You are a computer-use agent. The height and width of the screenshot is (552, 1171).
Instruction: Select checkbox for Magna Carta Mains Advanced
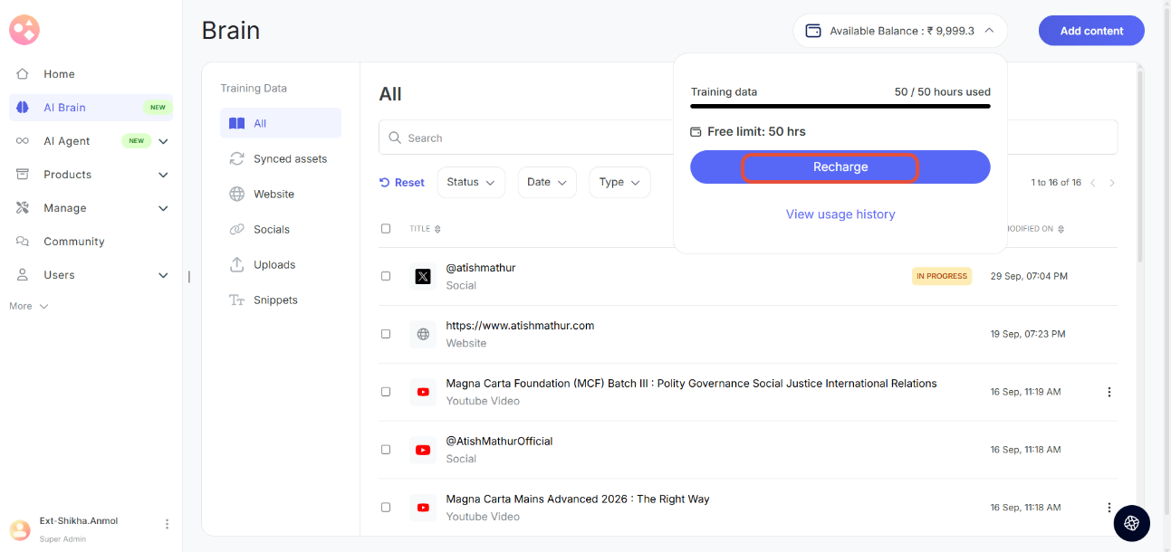coord(386,508)
